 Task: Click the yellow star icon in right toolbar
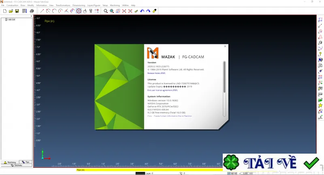pyautogui.click(x=320, y=106)
